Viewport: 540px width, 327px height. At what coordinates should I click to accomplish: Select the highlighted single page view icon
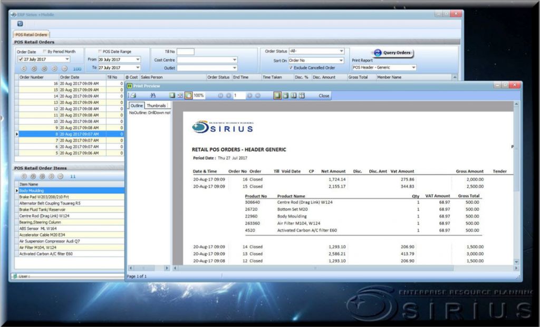point(277,96)
